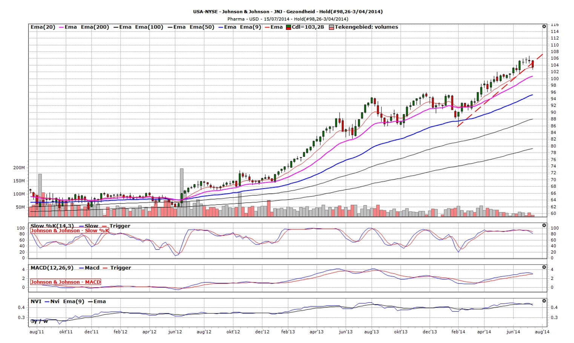Click the green-red Cdl candle legend box

pyautogui.click(x=289, y=27)
